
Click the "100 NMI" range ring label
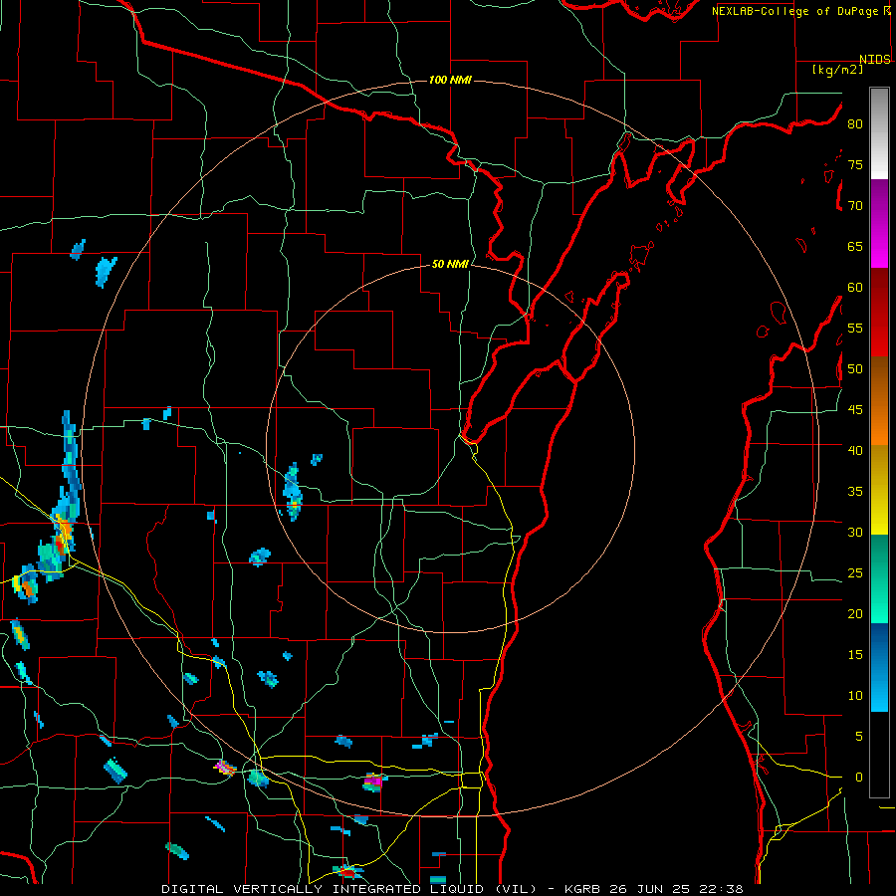pos(450,80)
